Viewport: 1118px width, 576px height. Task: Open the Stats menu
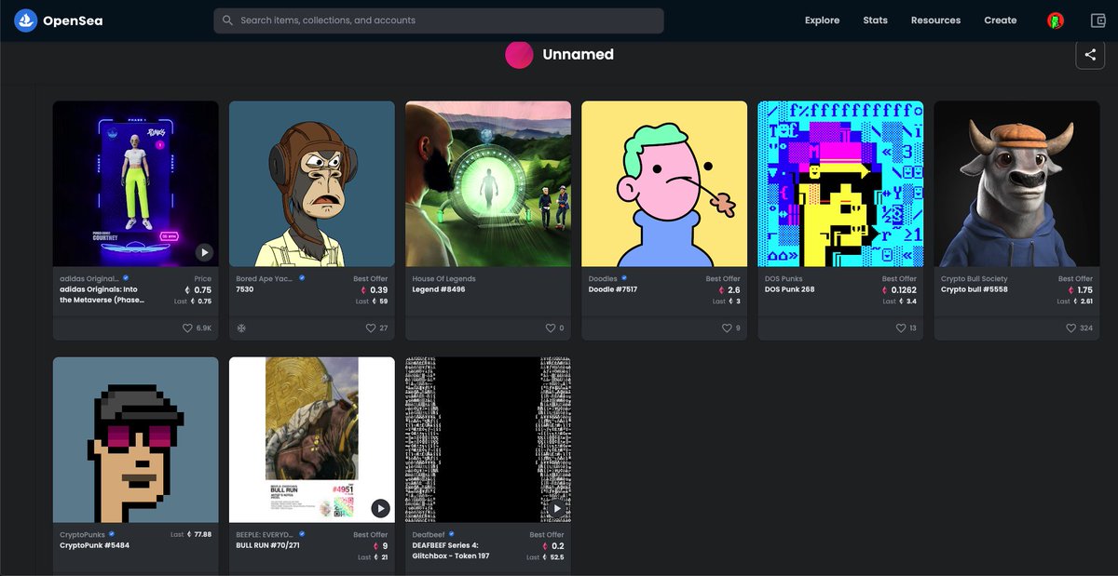(x=875, y=20)
